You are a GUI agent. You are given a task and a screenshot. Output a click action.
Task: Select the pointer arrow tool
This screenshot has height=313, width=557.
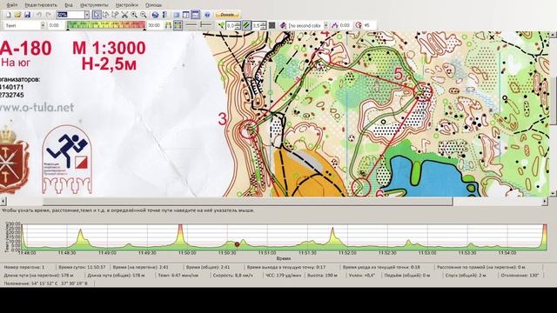(x=97, y=15)
